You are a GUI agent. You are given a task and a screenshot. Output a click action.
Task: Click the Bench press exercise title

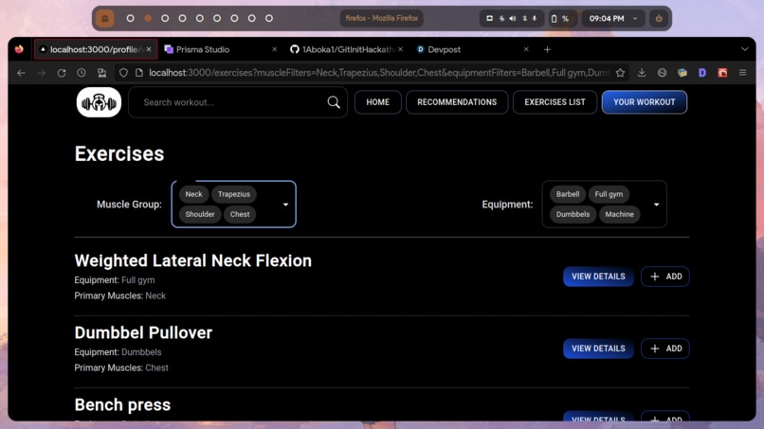click(122, 404)
